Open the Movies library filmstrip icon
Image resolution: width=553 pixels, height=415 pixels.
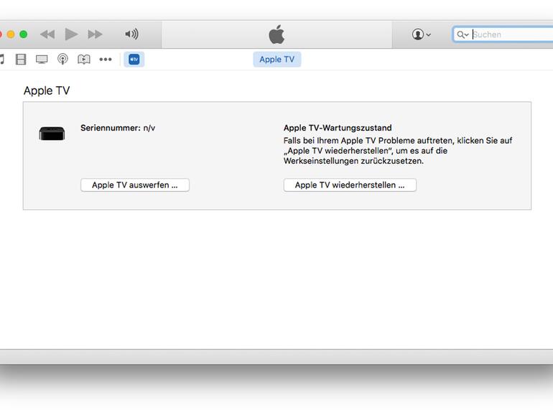click(21, 60)
